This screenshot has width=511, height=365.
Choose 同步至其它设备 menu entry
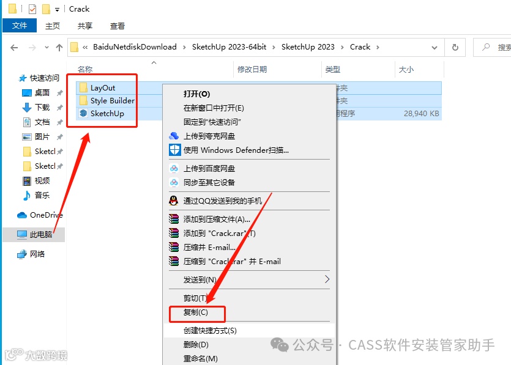250,182
